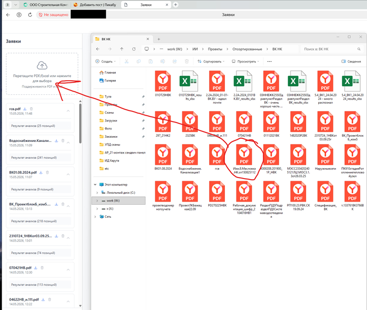Click the PDF/Excel upload drop zone

click(42, 74)
